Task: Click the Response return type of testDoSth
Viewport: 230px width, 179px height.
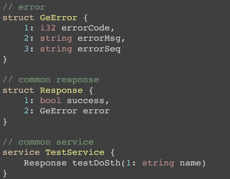Action: tap(45, 162)
